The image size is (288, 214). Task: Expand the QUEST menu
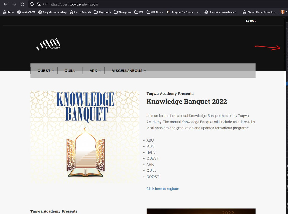[x=46, y=71]
